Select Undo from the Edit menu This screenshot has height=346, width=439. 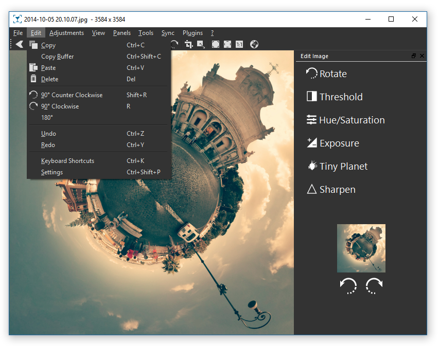[48, 133]
